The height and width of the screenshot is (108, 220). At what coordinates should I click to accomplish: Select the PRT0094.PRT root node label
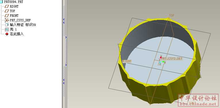click(13, 2)
